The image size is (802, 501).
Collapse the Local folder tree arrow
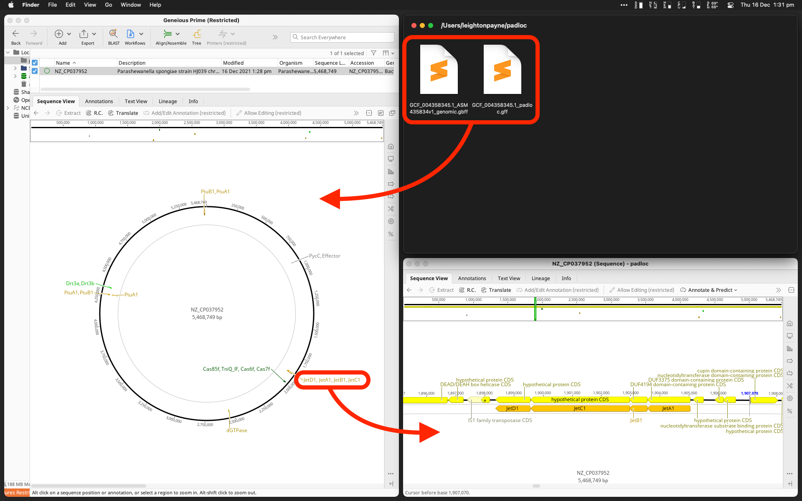(x=8, y=53)
